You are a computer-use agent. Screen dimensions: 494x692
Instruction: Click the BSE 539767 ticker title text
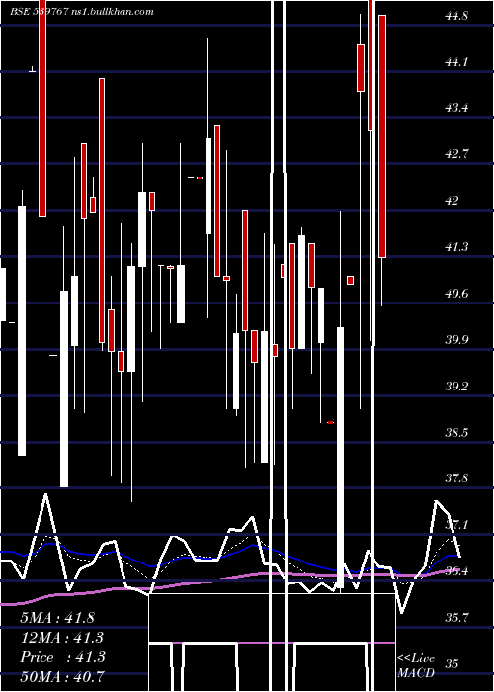82,12
